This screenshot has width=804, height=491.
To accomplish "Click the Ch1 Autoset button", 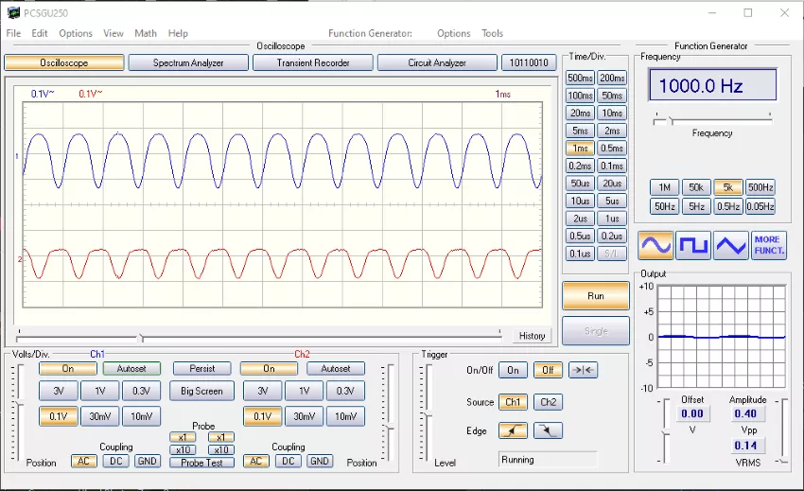I will click(x=131, y=368).
